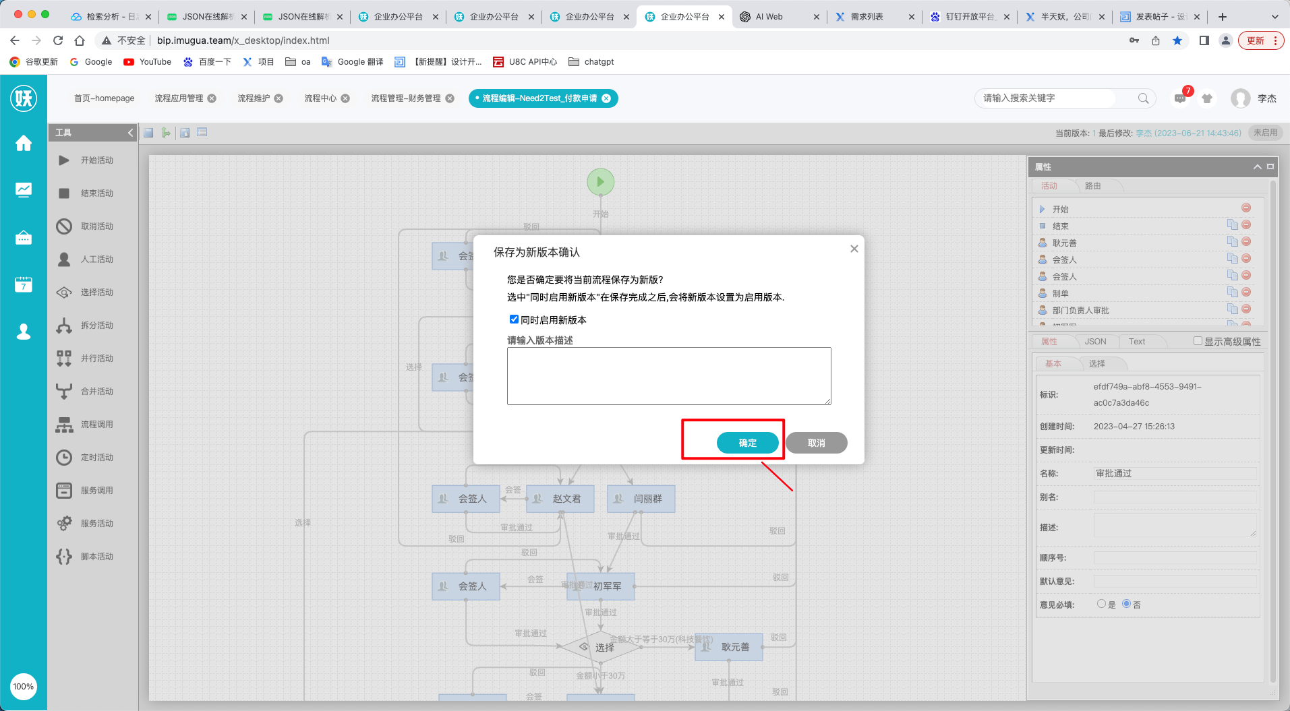Screen dimensions: 1290x711
Task: Delete the 耿元善 activity via red minus icon
Action: click(x=1246, y=242)
